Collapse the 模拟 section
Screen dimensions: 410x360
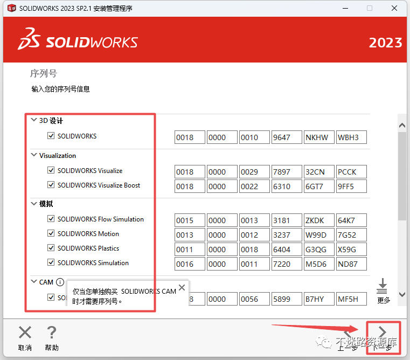pyautogui.click(x=34, y=203)
